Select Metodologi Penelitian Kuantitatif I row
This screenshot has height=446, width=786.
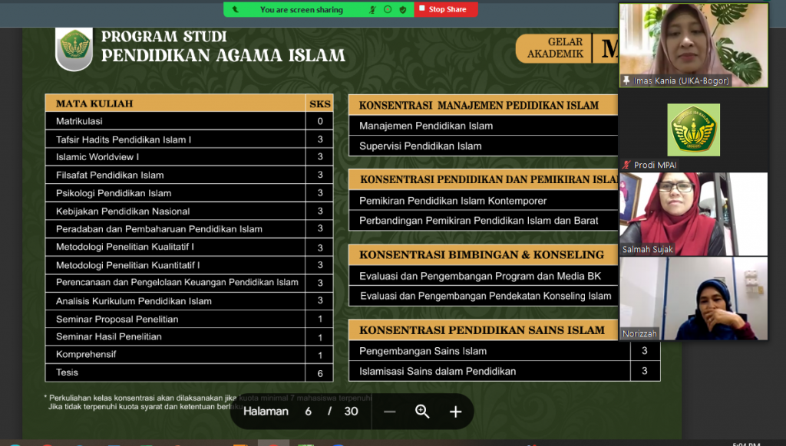click(189, 265)
